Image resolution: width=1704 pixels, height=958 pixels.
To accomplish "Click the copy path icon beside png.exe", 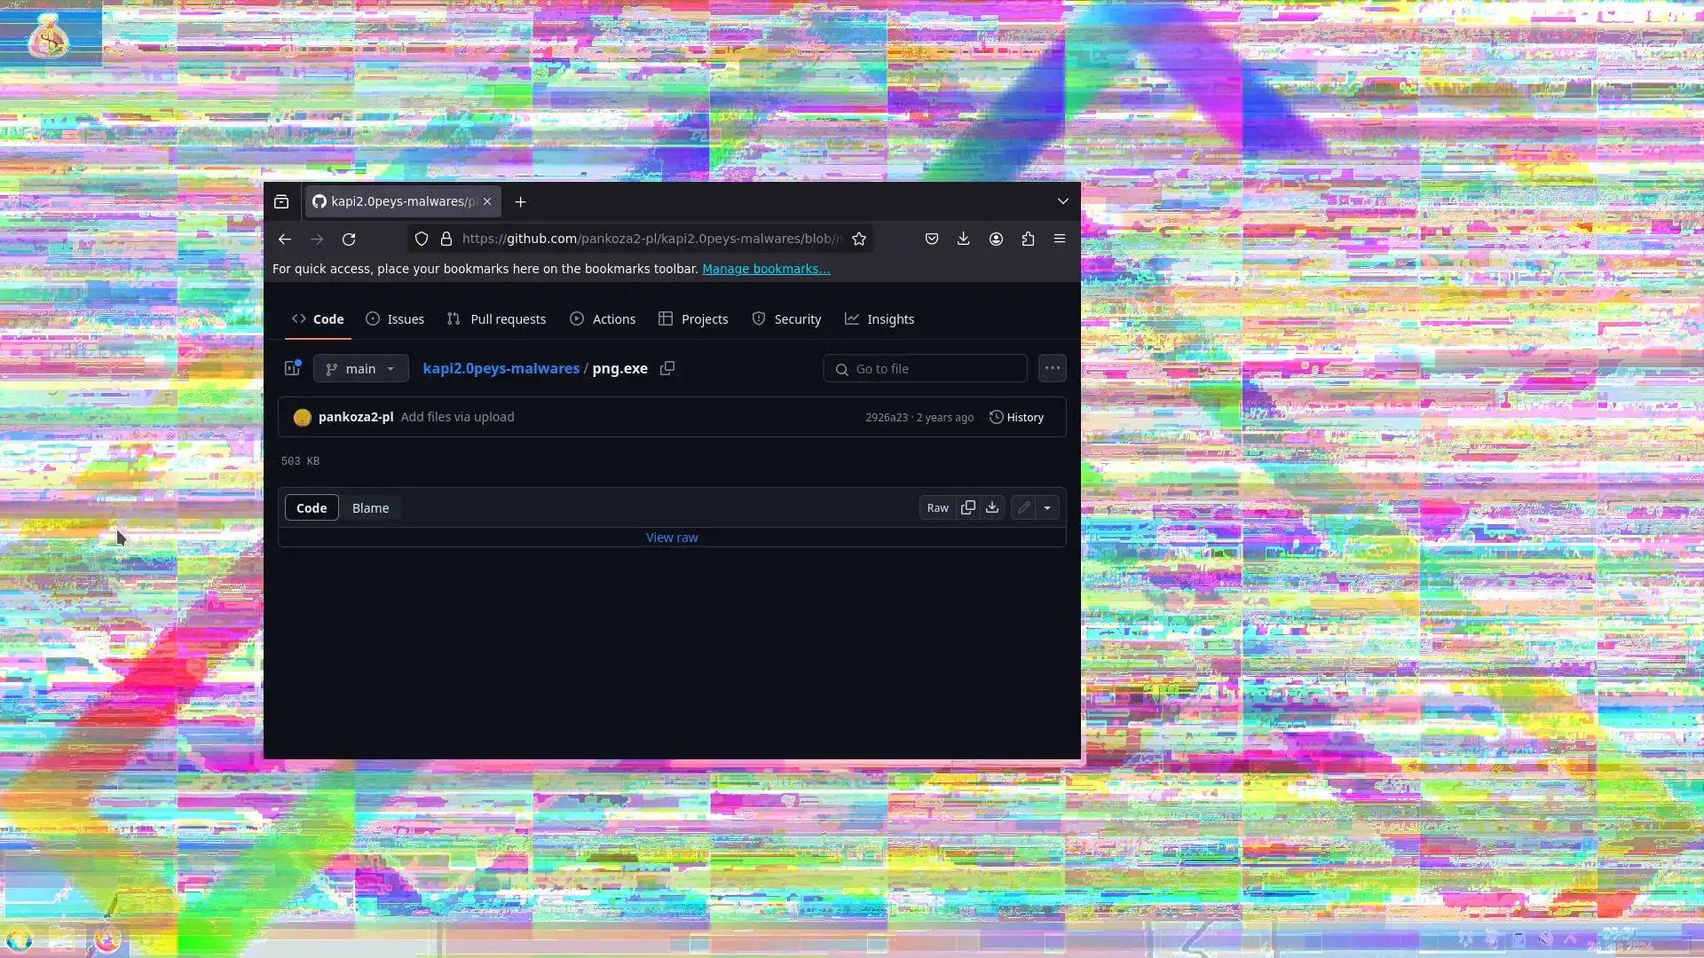I will (667, 368).
